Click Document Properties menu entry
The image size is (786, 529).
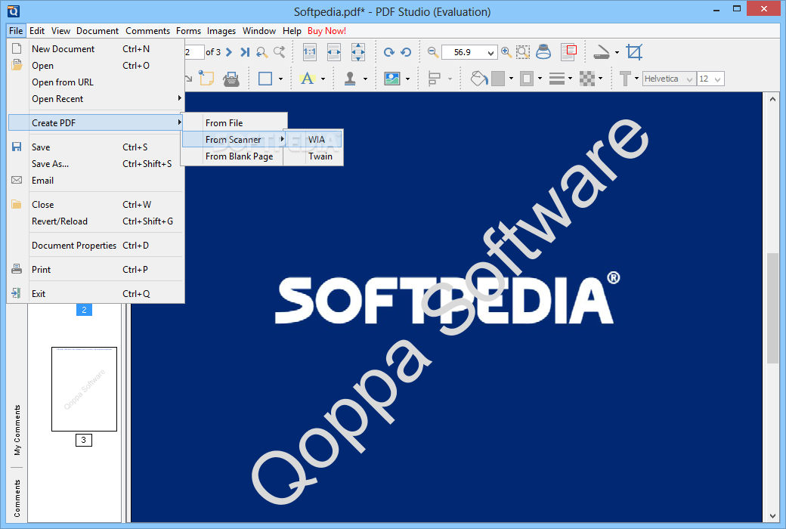(96, 245)
